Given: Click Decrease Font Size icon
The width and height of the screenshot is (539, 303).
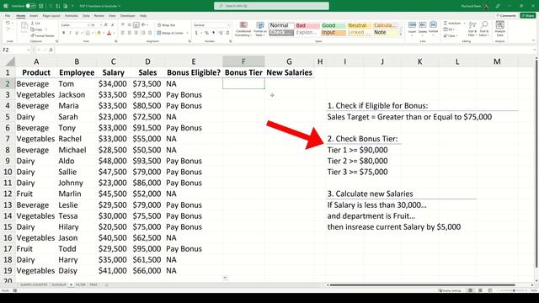Looking at the screenshot, I should [x=112, y=24].
